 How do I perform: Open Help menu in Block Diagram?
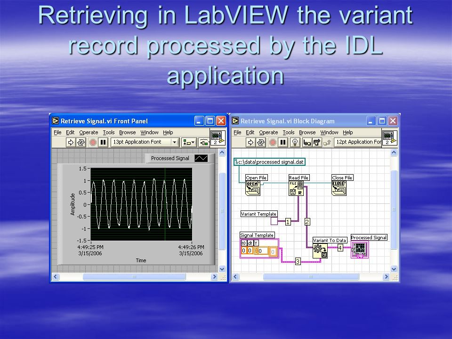tap(347, 132)
